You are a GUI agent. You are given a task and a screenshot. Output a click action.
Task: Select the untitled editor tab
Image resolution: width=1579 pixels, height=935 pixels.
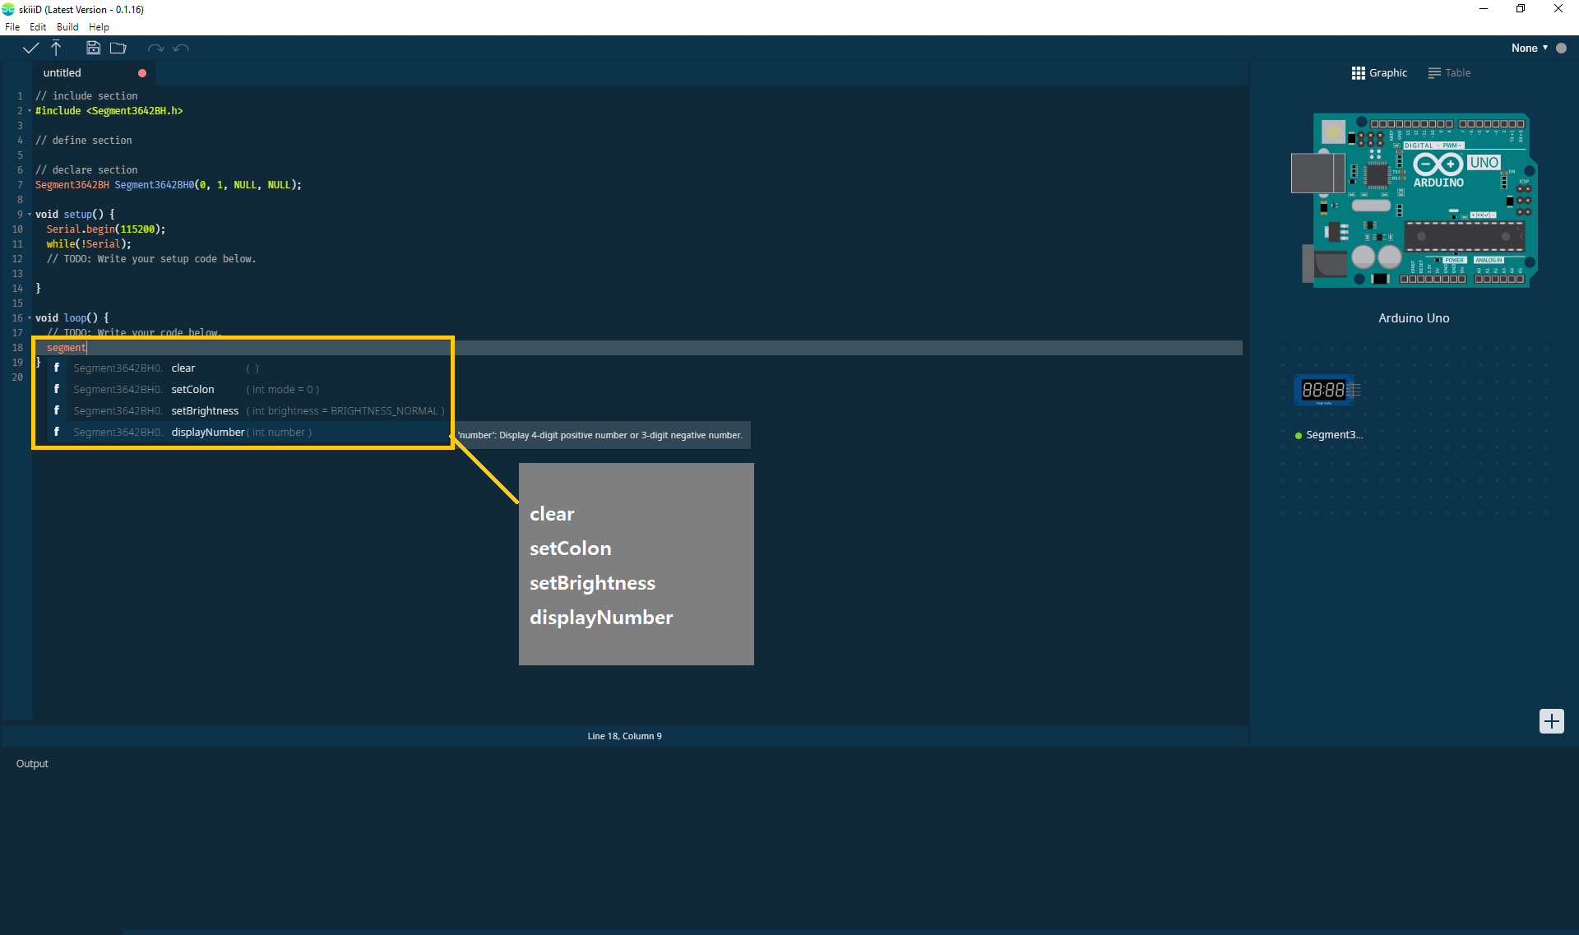click(x=63, y=72)
